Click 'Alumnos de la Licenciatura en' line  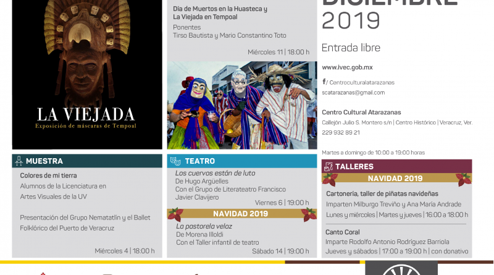point(63,186)
